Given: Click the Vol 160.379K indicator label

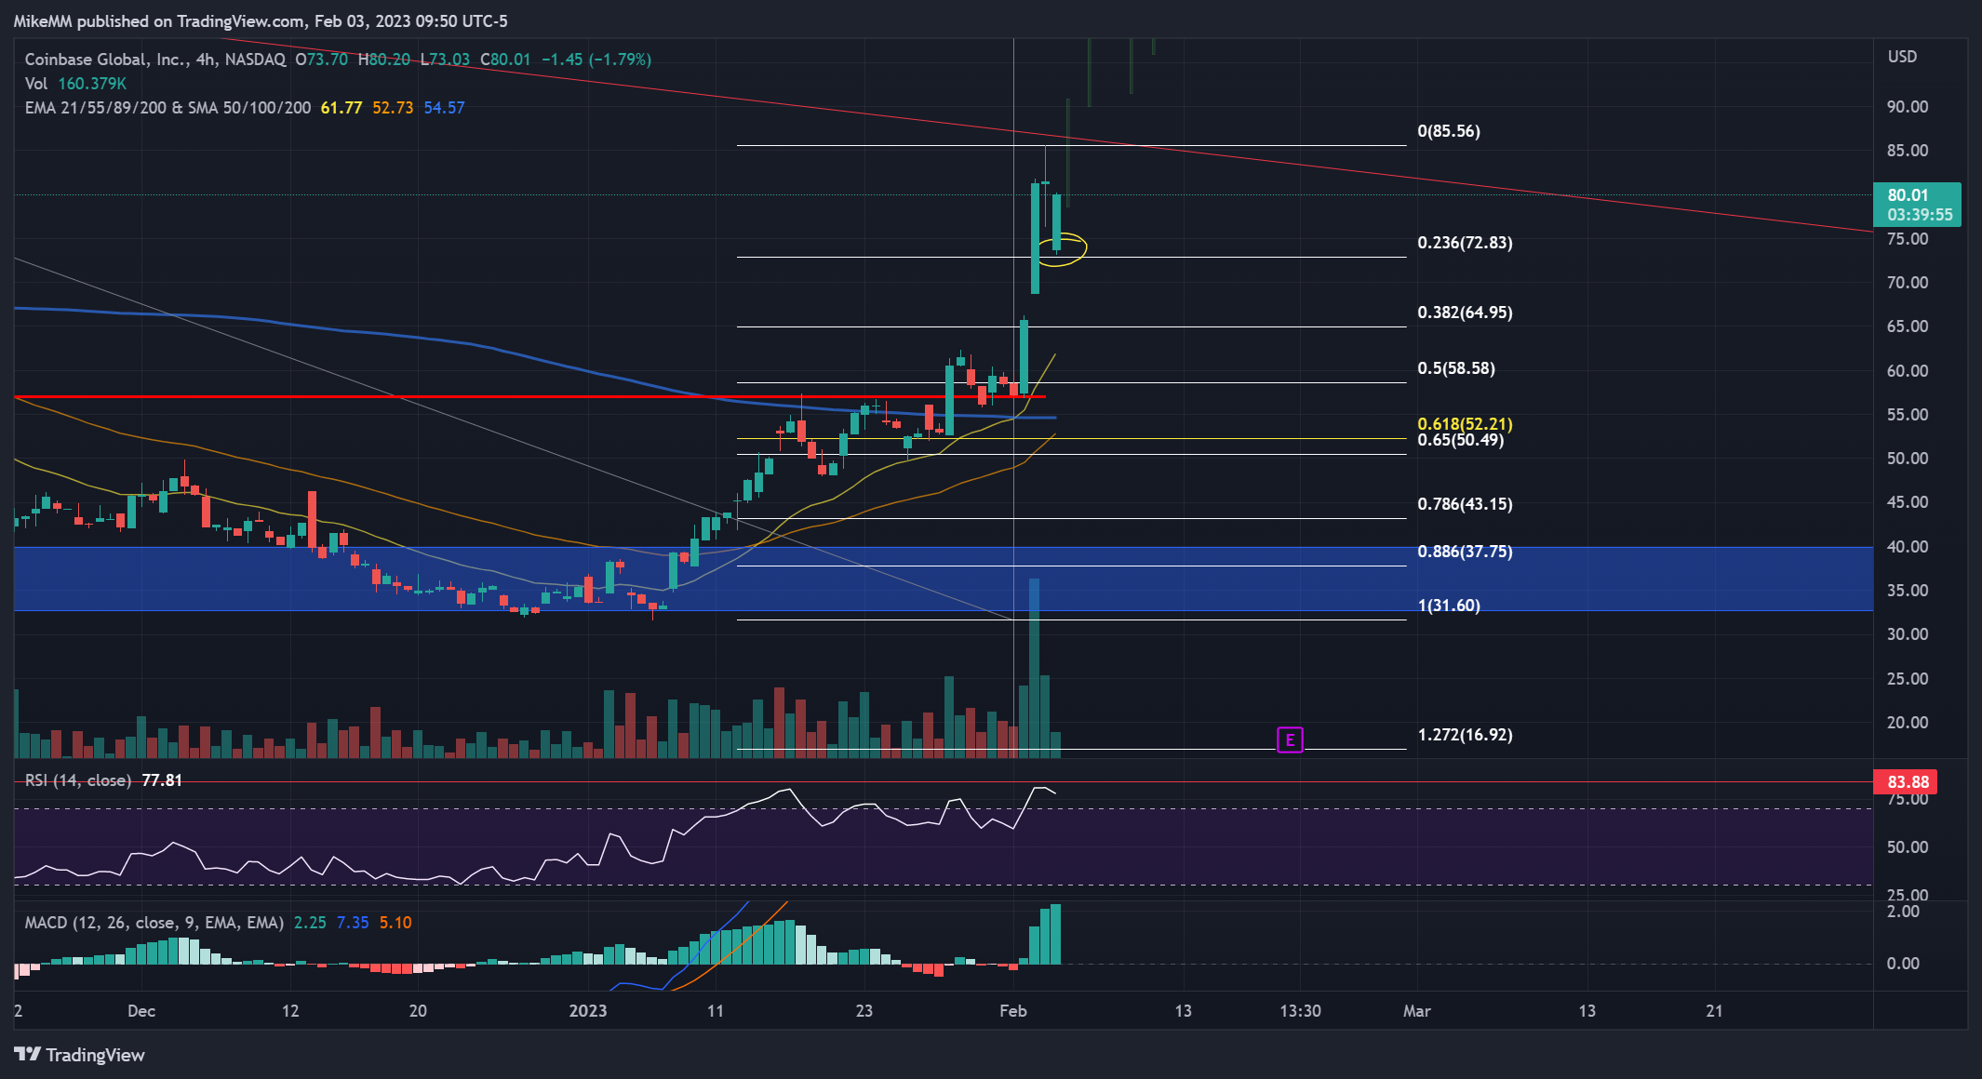Looking at the screenshot, I should (75, 84).
